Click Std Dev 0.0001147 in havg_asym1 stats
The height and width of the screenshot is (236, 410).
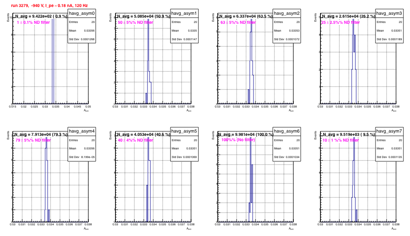pyautogui.click(x=184, y=39)
